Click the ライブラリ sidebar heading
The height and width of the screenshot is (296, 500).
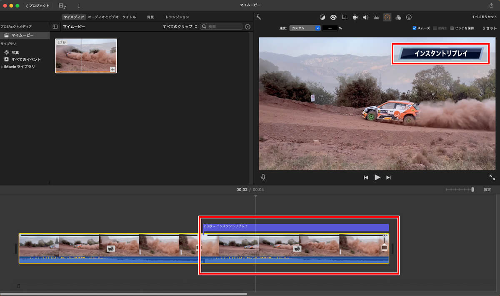tap(9, 44)
